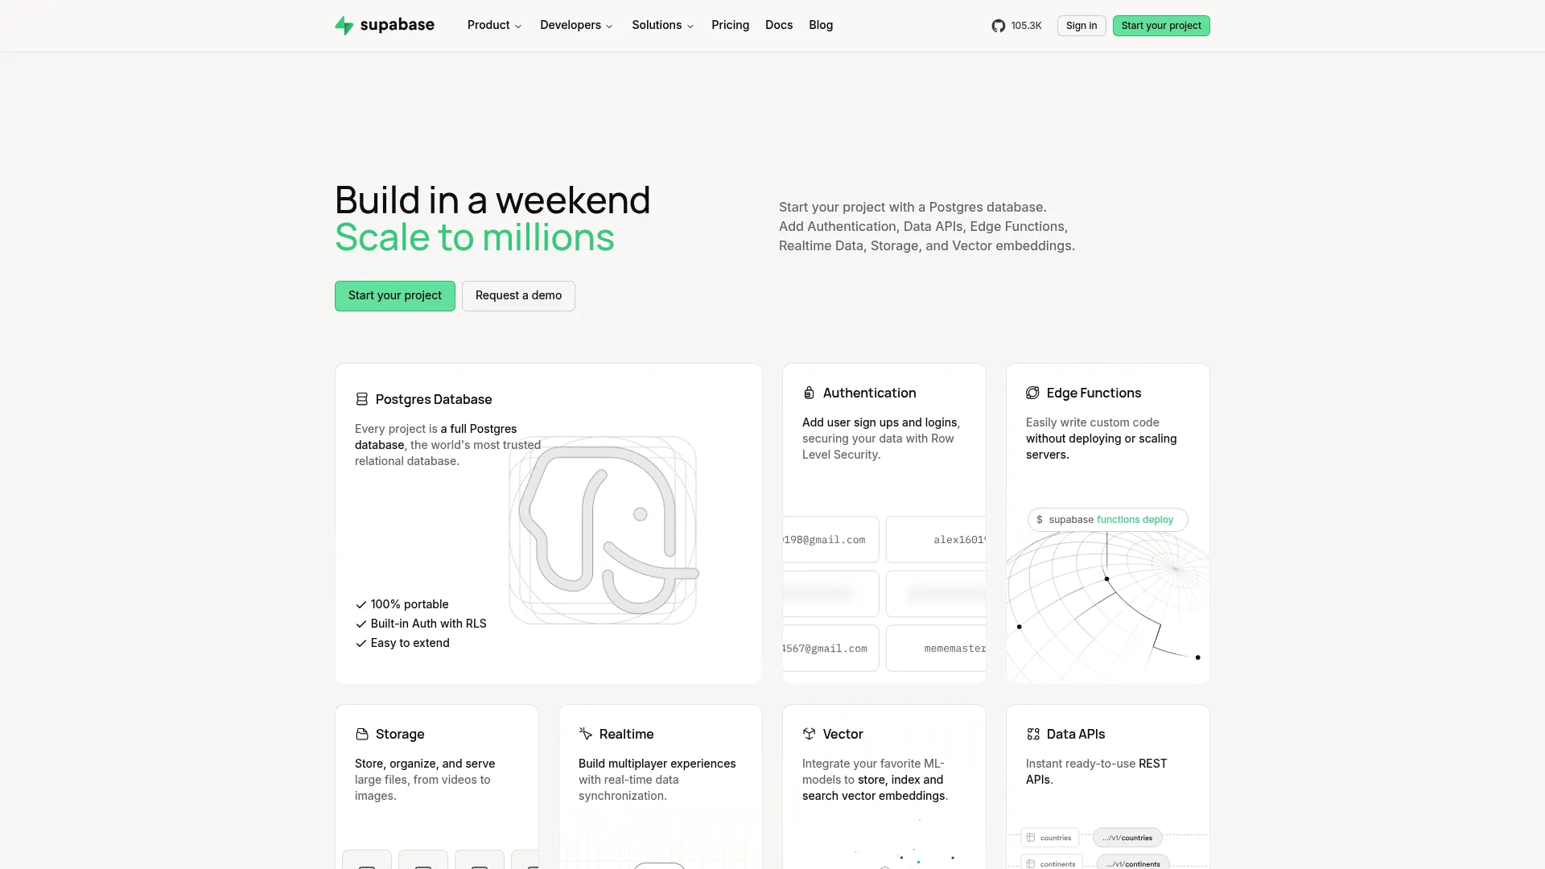This screenshot has width=1545, height=869.
Task: Open the Docs link in navigation
Action: [779, 26]
